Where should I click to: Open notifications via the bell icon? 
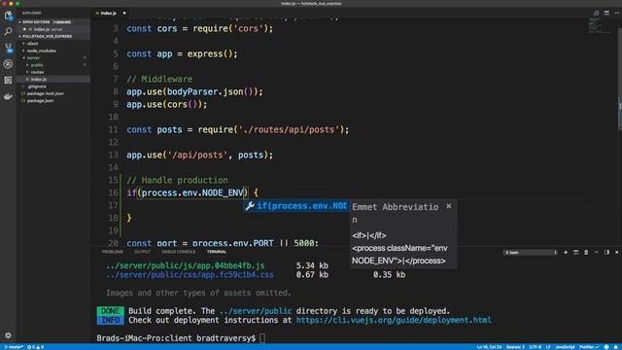pos(616,347)
